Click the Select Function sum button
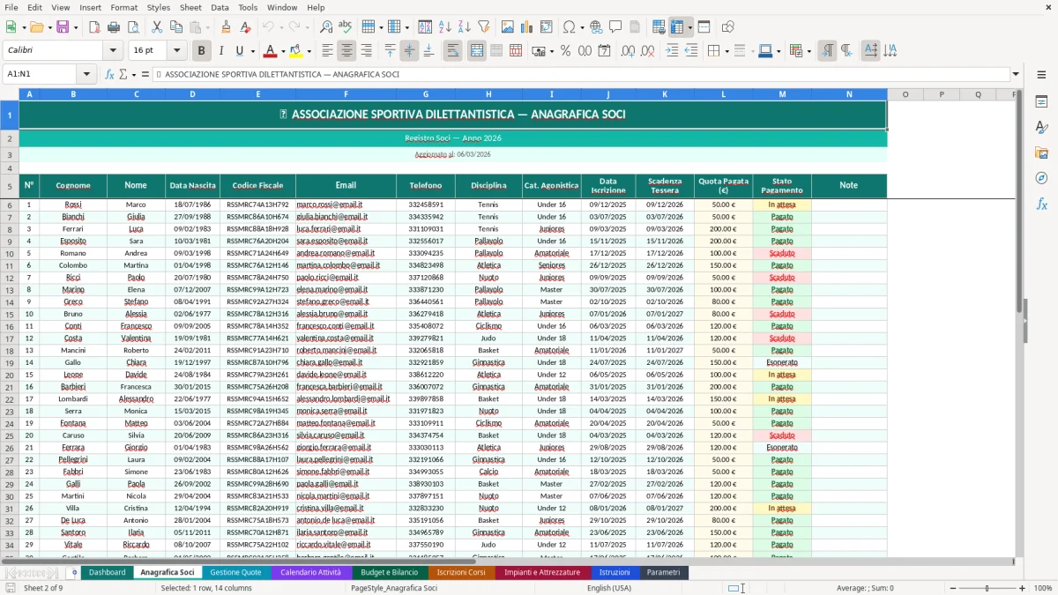This screenshot has height=595, width=1058. pyautogui.click(x=123, y=74)
